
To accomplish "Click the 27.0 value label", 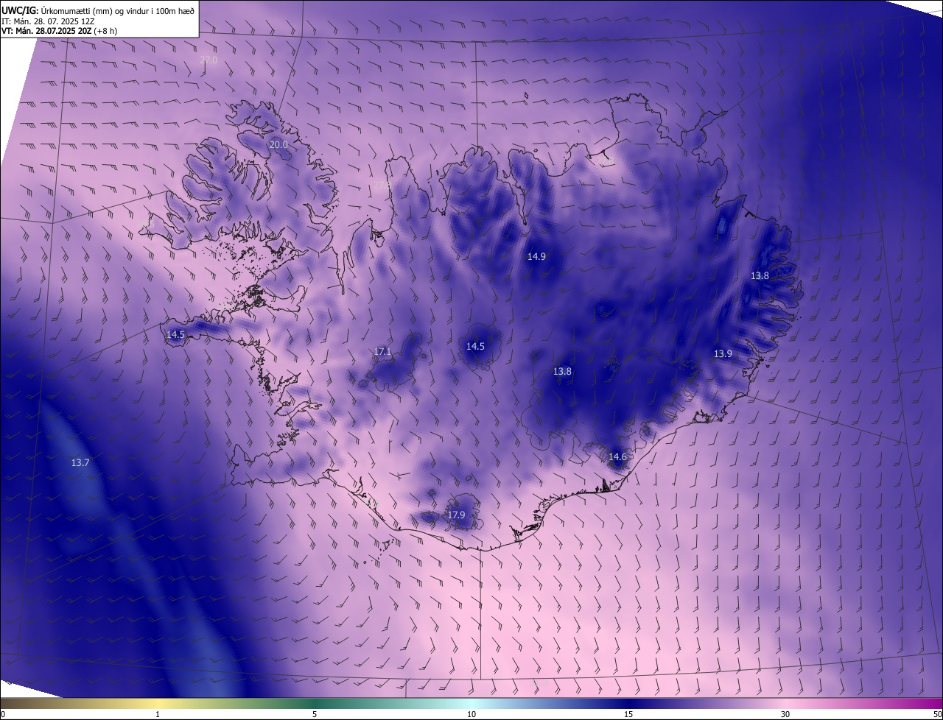I will [x=209, y=60].
